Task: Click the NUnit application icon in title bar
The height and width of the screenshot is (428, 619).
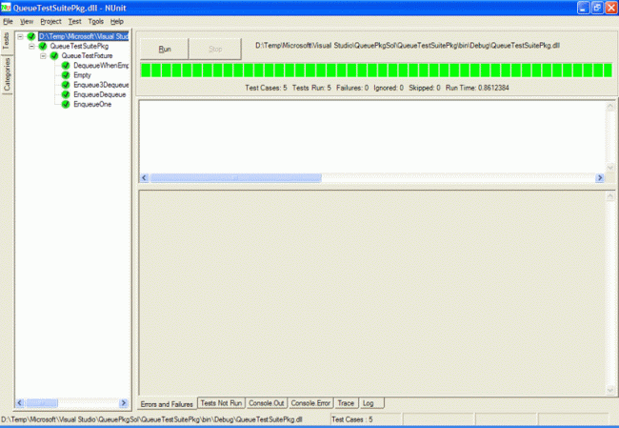Action: [6, 8]
